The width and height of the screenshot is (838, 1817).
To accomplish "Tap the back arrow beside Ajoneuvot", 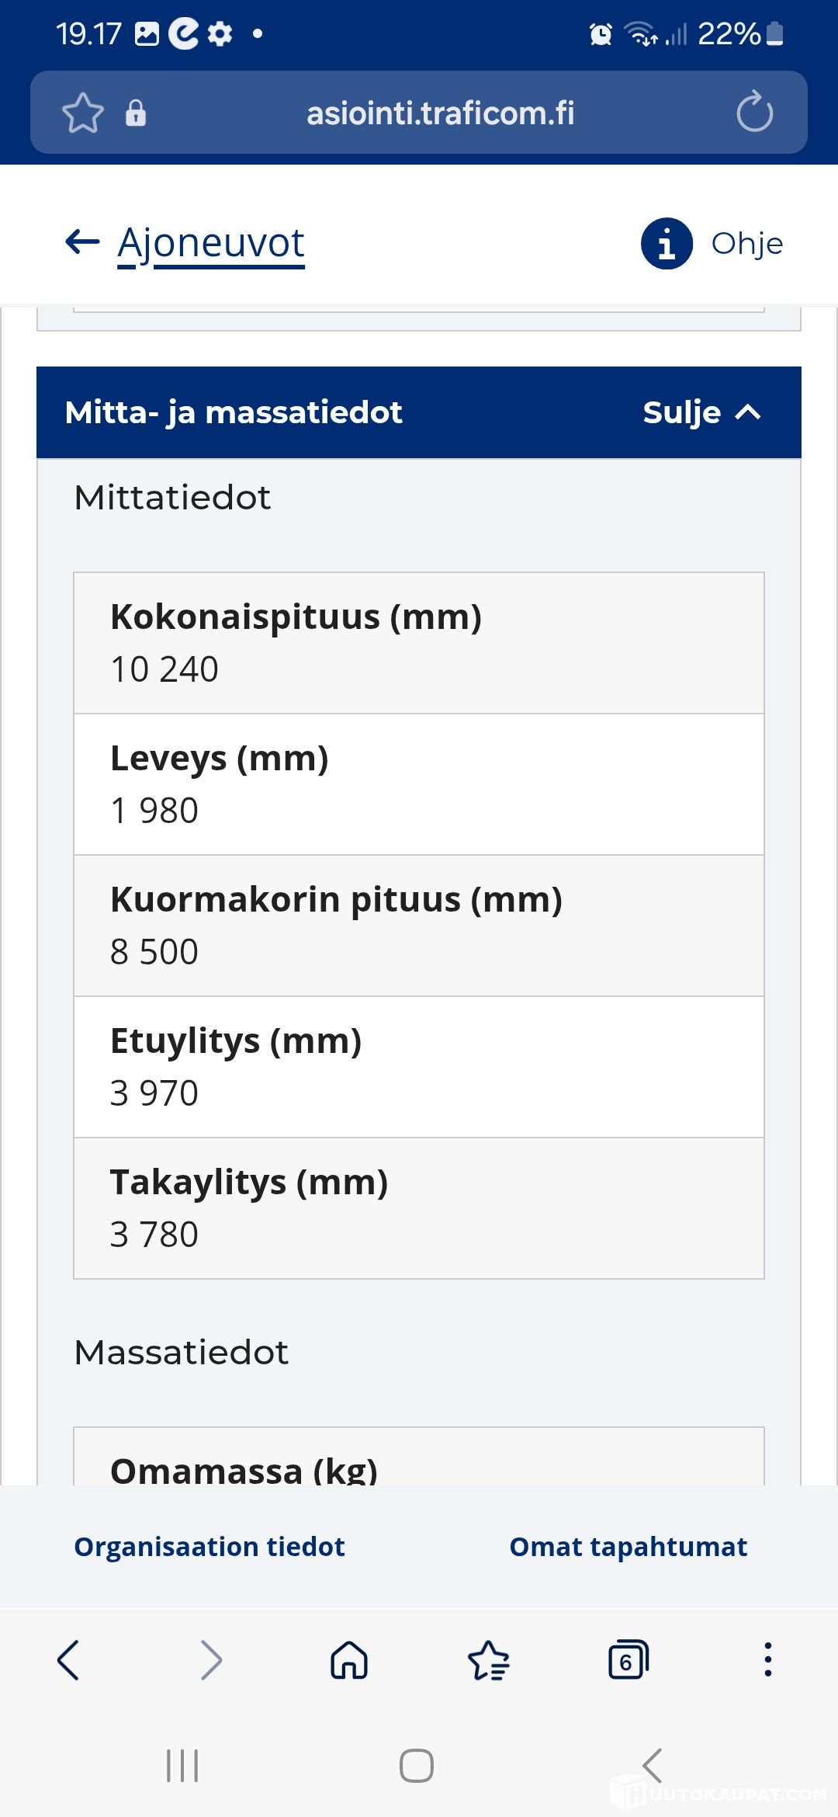I will (82, 242).
